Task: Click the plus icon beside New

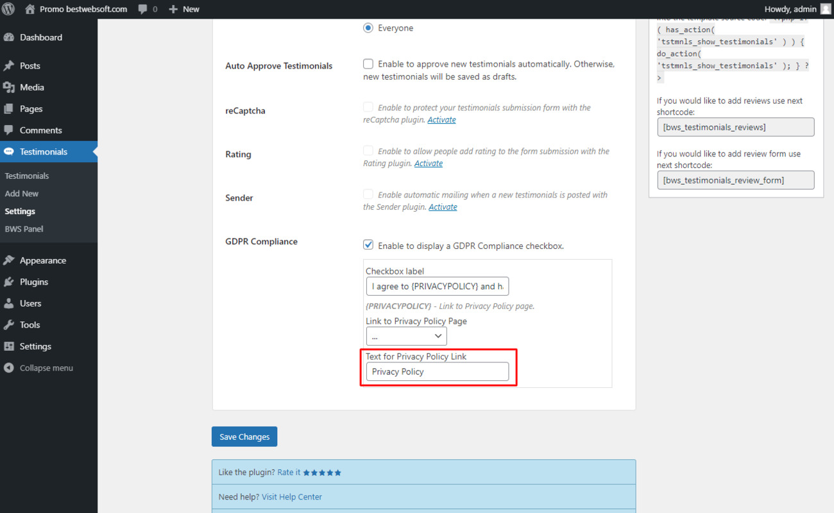Action: pos(173,9)
